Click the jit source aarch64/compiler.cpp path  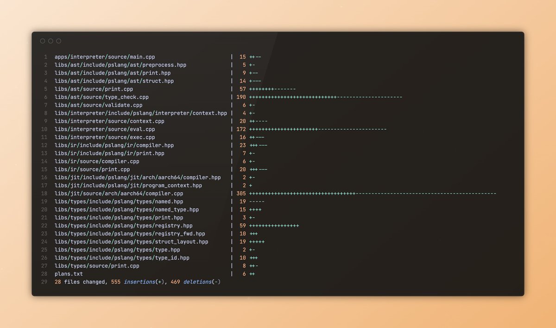[x=119, y=194]
